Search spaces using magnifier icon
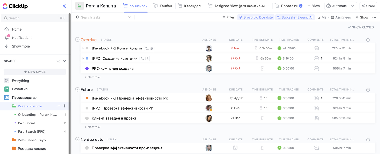The width and height of the screenshot is (380, 154). [58, 61]
